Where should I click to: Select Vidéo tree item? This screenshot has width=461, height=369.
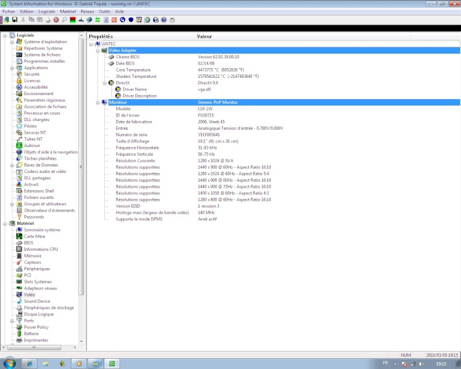click(29, 295)
